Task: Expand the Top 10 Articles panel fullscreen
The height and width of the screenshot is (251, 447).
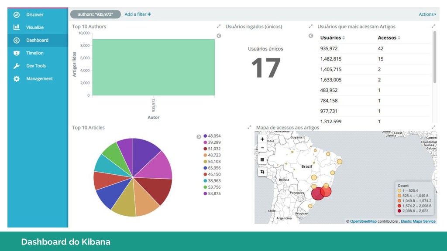Action: click(249, 127)
